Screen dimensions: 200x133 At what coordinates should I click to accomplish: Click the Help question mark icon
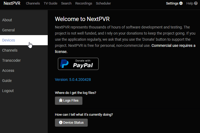(196, 3)
